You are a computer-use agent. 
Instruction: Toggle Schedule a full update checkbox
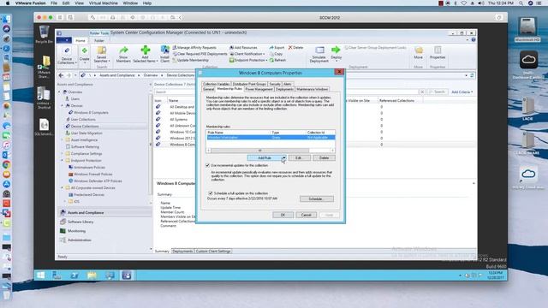(211, 193)
